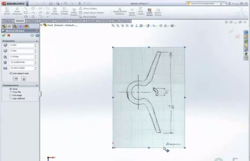Image resolution: width=250 pixels, height=161 pixels.
Task: Open Quick Snaps
Action: [x=141, y=11]
